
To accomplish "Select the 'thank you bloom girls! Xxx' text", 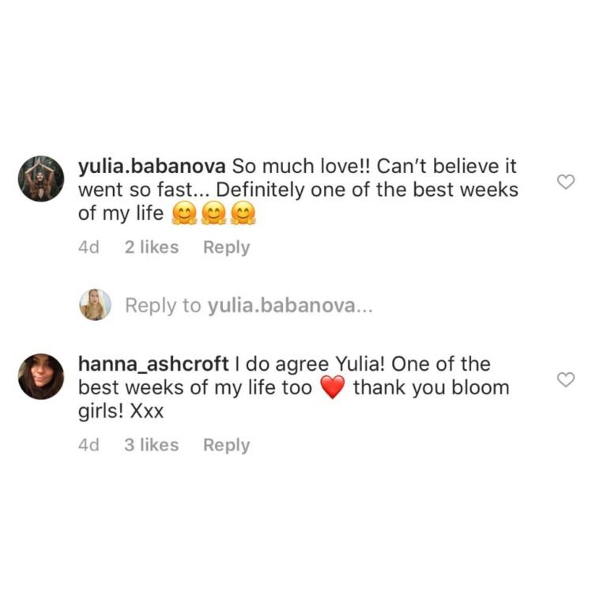I will (x=294, y=399).
